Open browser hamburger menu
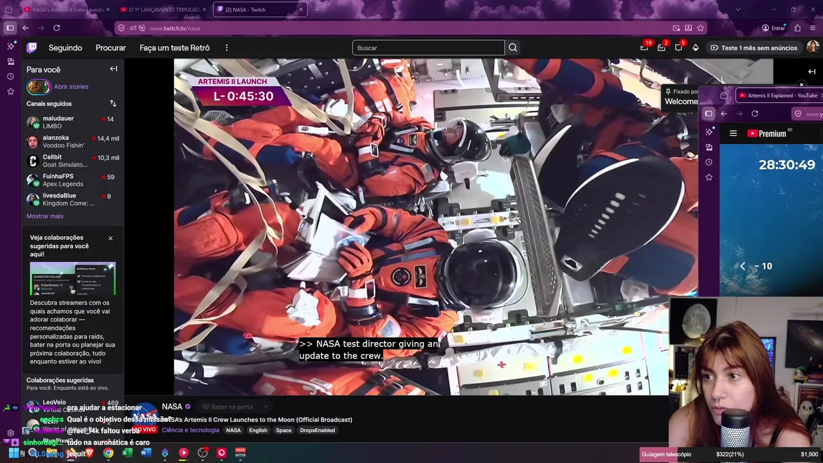The image size is (823, 463). click(813, 28)
